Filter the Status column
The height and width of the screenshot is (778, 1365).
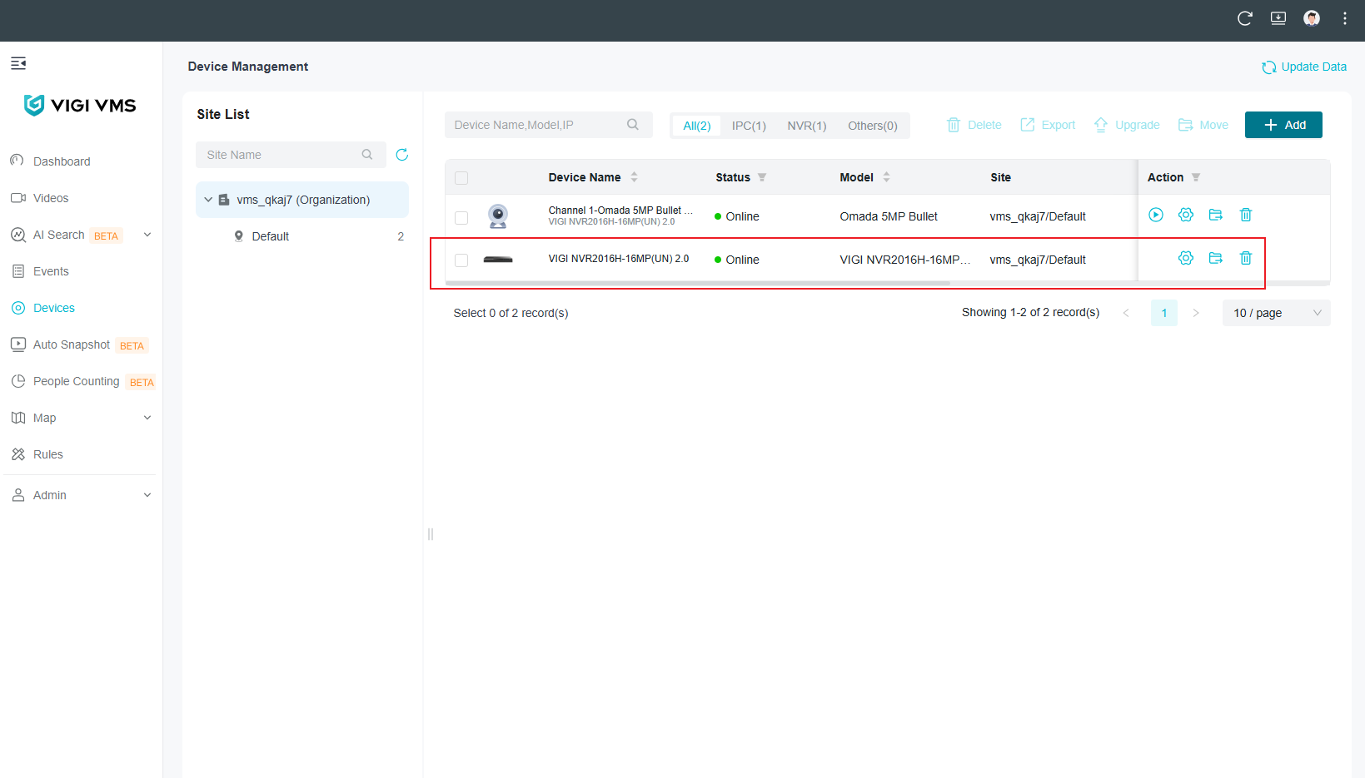762,177
